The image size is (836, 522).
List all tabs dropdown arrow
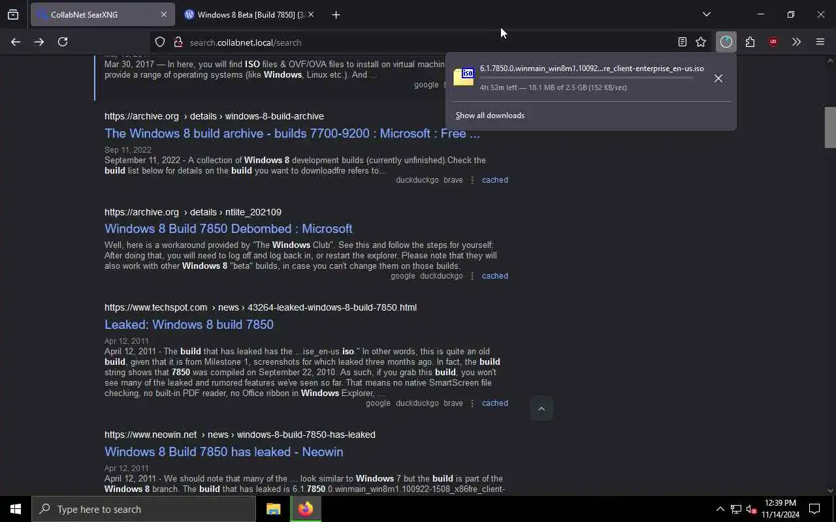[706, 14]
